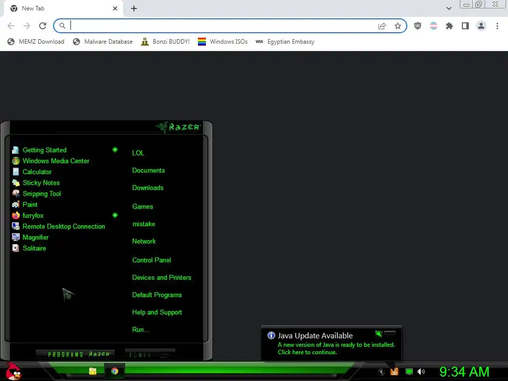
Task: Click the wrench icon on Java balloon
Action: point(379,333)
